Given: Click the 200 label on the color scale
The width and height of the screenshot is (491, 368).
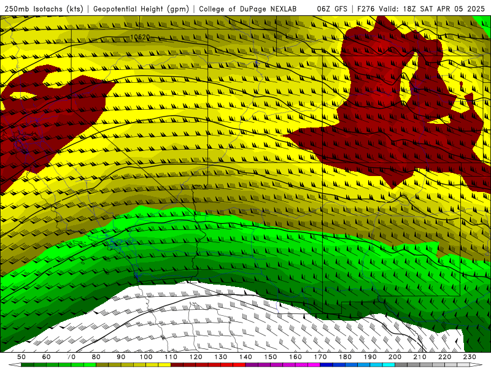Looking at the screenshot, I should click(395, 357).
